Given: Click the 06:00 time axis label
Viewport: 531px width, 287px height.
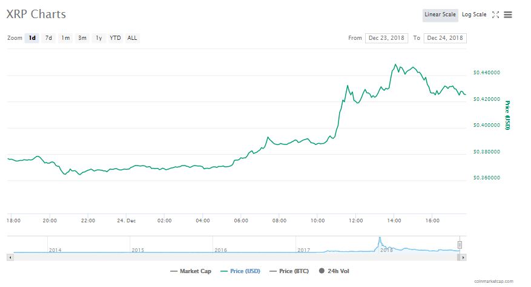Looking at the screenshot, I should [x=241, y=221].
